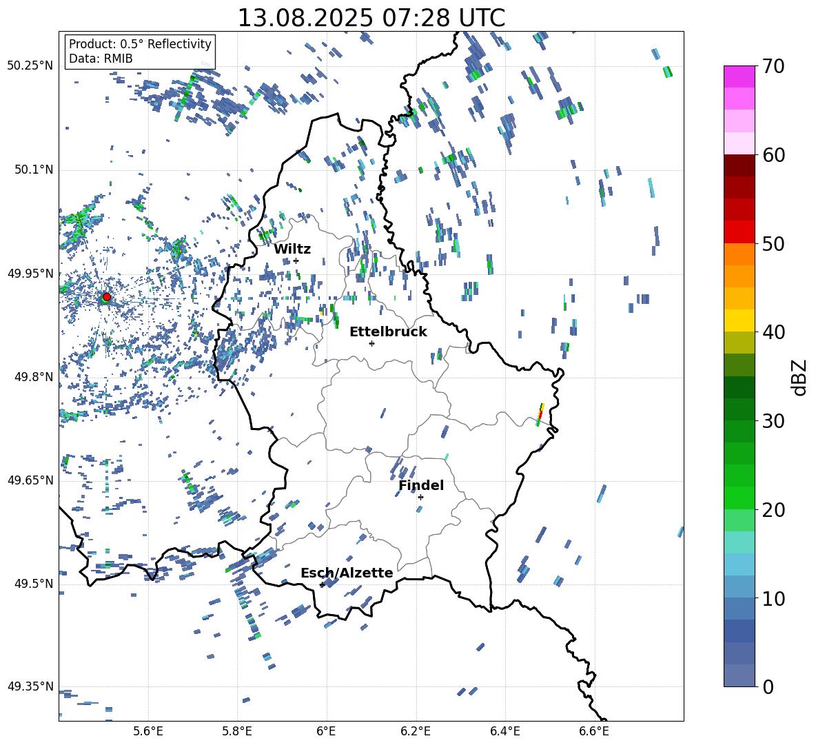The width and height of the screenshot is (816, 745).
Task: Click the colorbar tick value 10
Action: (773, 598)
